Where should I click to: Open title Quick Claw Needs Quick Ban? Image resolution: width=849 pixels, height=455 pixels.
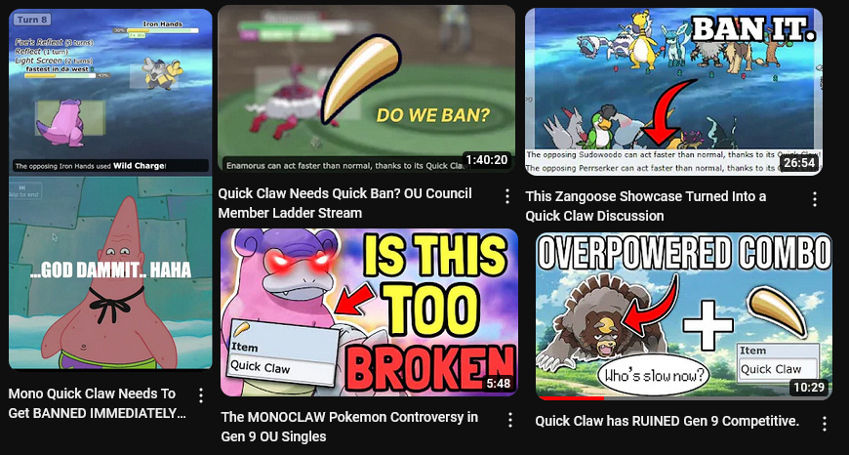(x=344, y=203)
